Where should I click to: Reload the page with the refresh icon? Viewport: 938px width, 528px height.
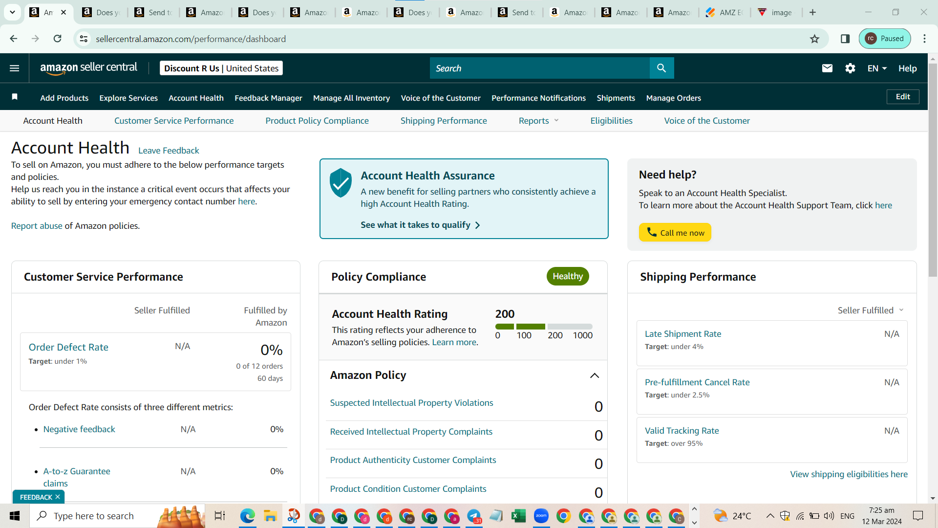tap(58, 39)
